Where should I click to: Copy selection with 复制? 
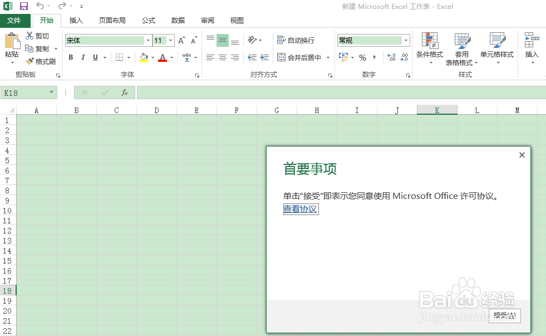point(37,49)
